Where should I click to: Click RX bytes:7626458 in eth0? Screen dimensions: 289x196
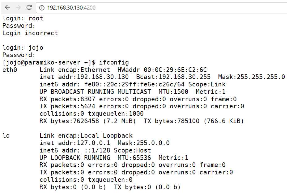coord(69,121)
